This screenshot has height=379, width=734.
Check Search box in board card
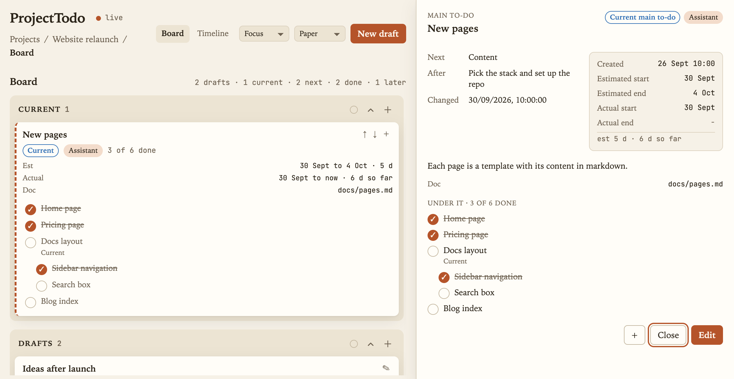click(42, 286)
